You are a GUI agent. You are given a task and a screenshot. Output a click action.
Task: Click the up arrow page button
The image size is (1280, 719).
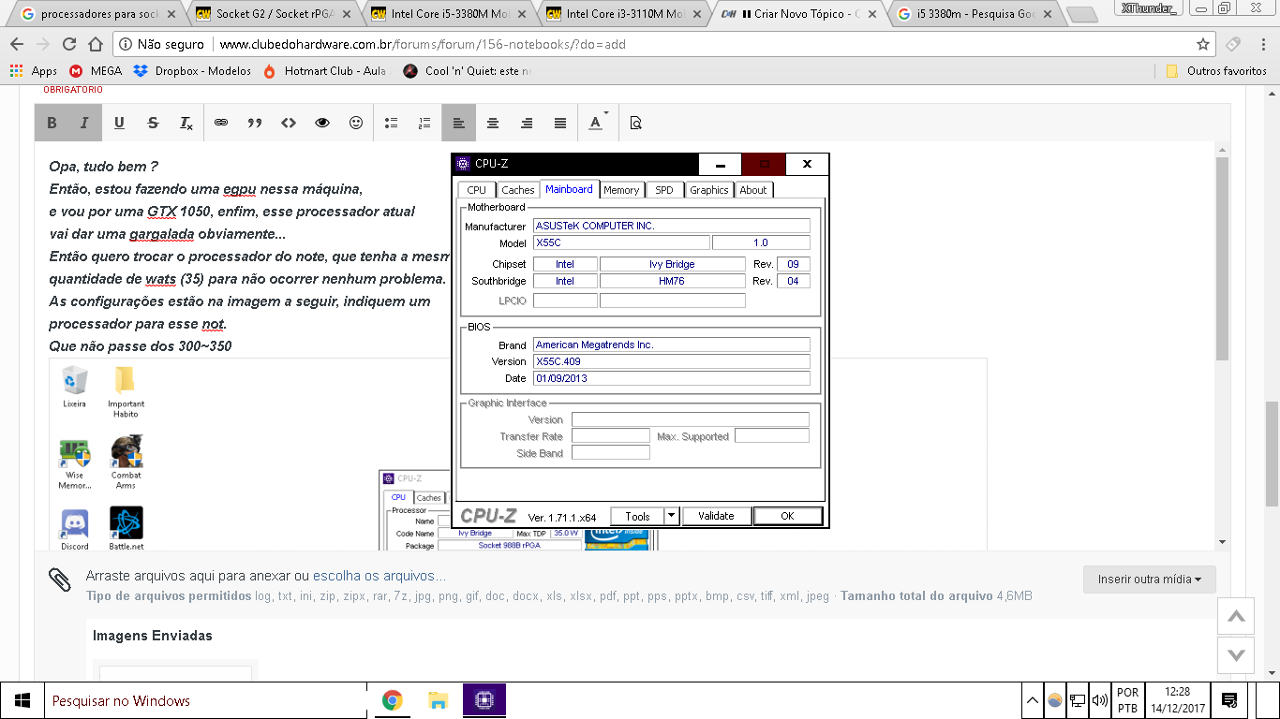coord(1236,616)
